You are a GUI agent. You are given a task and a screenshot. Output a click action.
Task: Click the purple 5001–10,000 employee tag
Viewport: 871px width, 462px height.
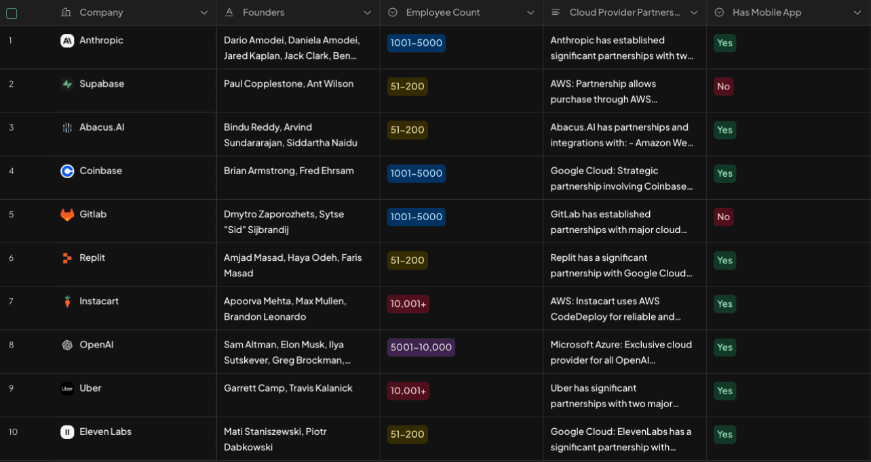tap(421, 348)
